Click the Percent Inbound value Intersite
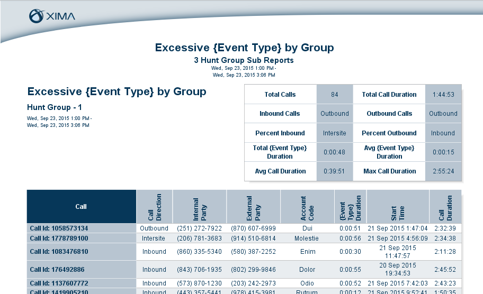This screenshot has height=294, width=483. (x=335, y=133)
